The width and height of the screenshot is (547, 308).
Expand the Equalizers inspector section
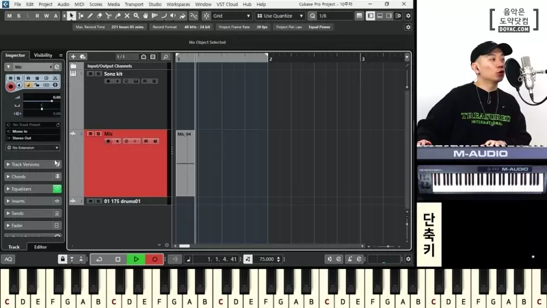[33, 189]
